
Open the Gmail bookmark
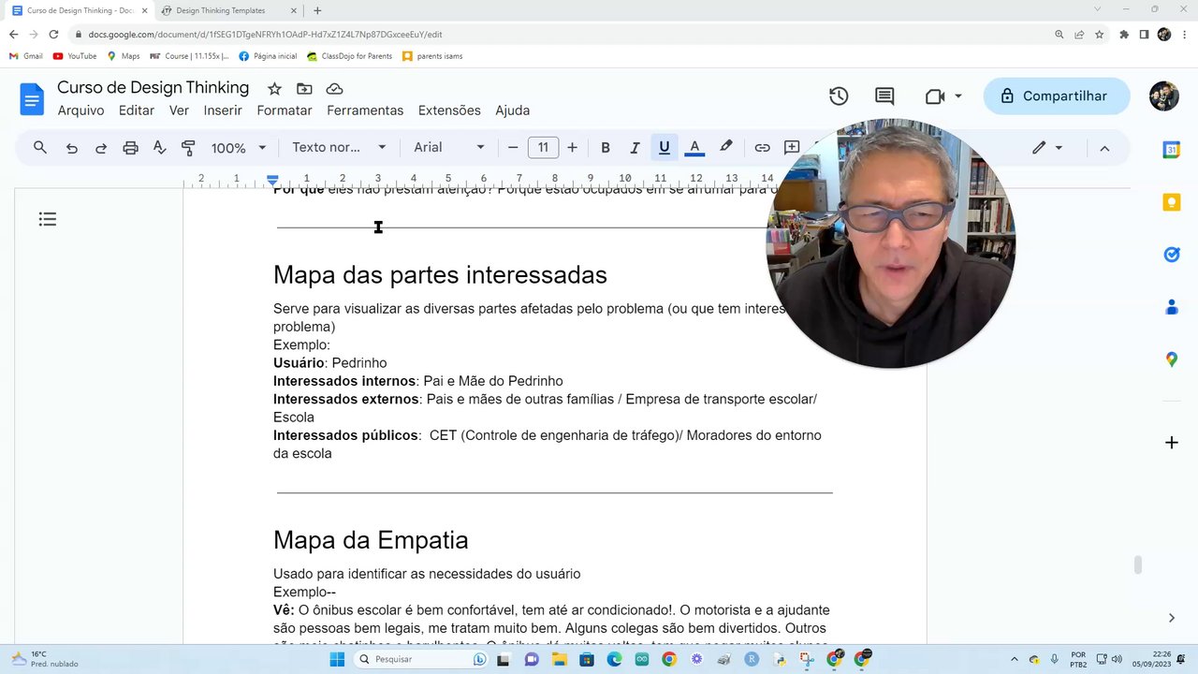point(25,56)
